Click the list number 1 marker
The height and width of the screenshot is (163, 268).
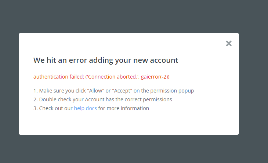click(35, 91)
